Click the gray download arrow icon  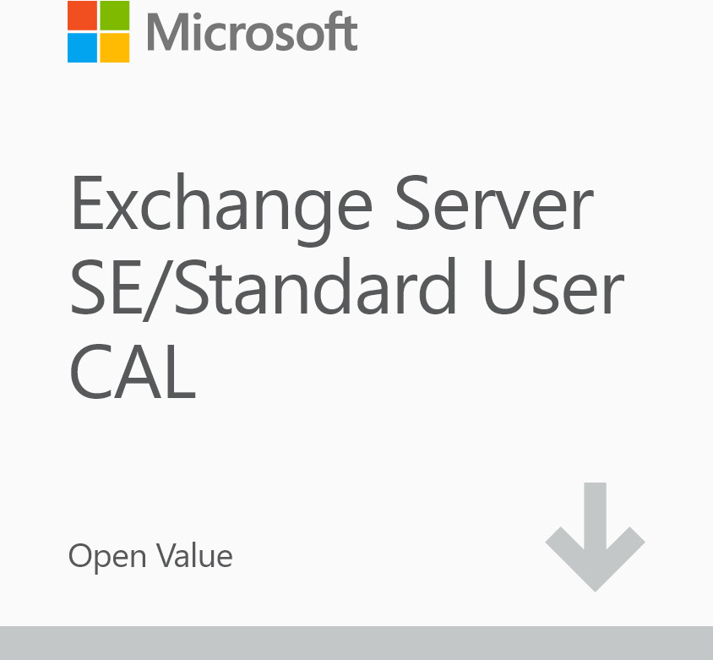point(595,536)
